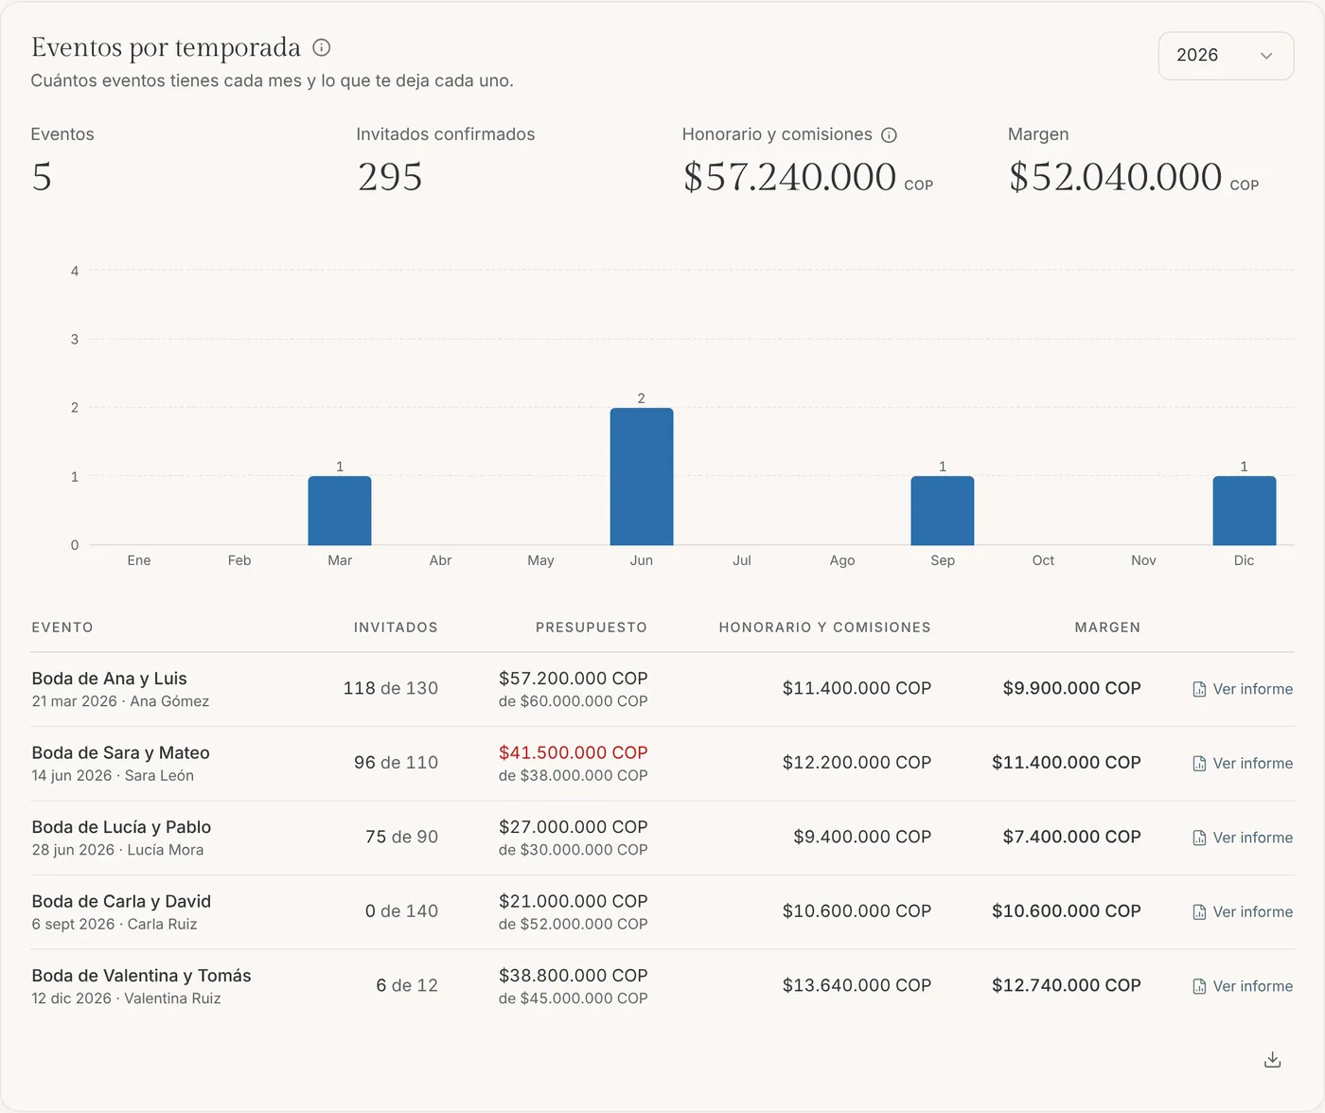This screenshot has height=1113, width=1325.
Task: Click the Mar bar in the chart
Action: 340,511
